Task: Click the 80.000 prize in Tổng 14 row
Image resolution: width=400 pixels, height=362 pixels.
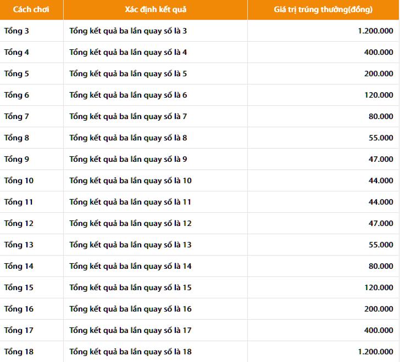Action: [381, 266]
